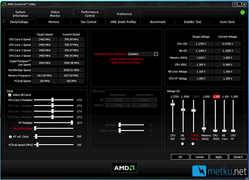Click the AMD logo at the bottom
249x180 pixels.
coord(124,168)
